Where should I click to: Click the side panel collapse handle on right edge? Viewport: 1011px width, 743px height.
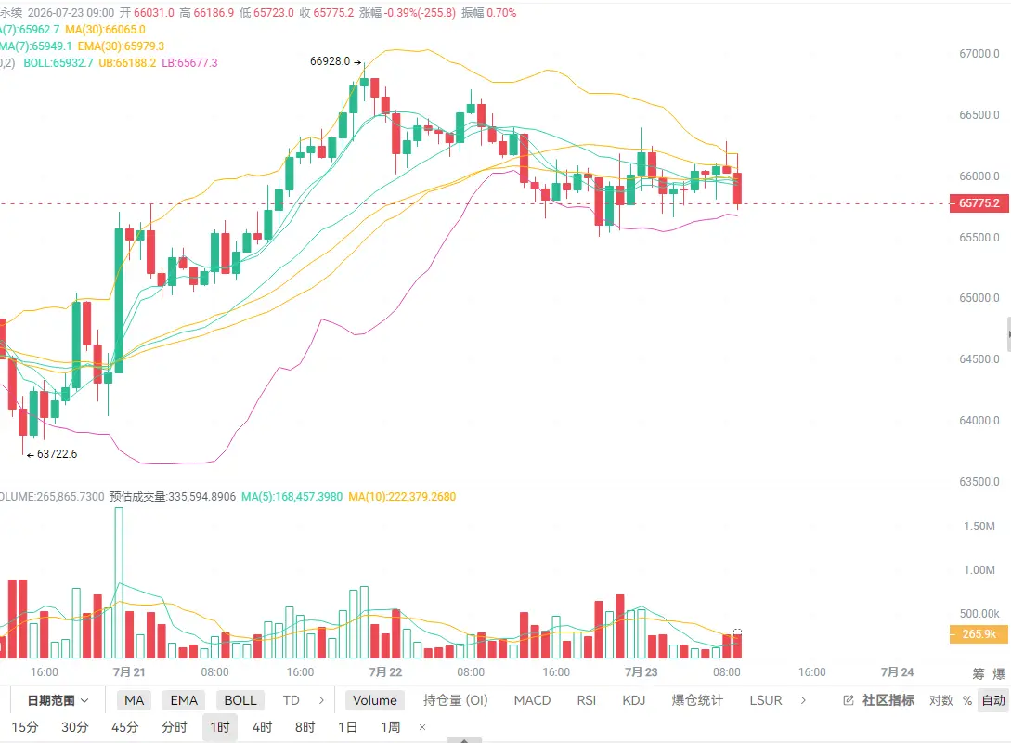(1008, 334)
